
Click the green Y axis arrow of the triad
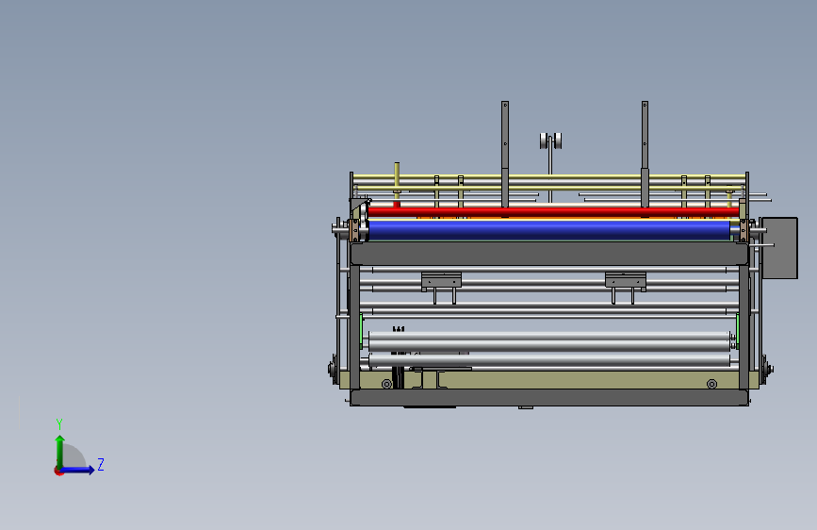pos(60,451)
